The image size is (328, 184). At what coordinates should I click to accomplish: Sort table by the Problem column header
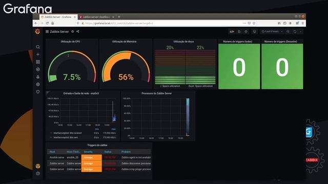click(126, 152)
